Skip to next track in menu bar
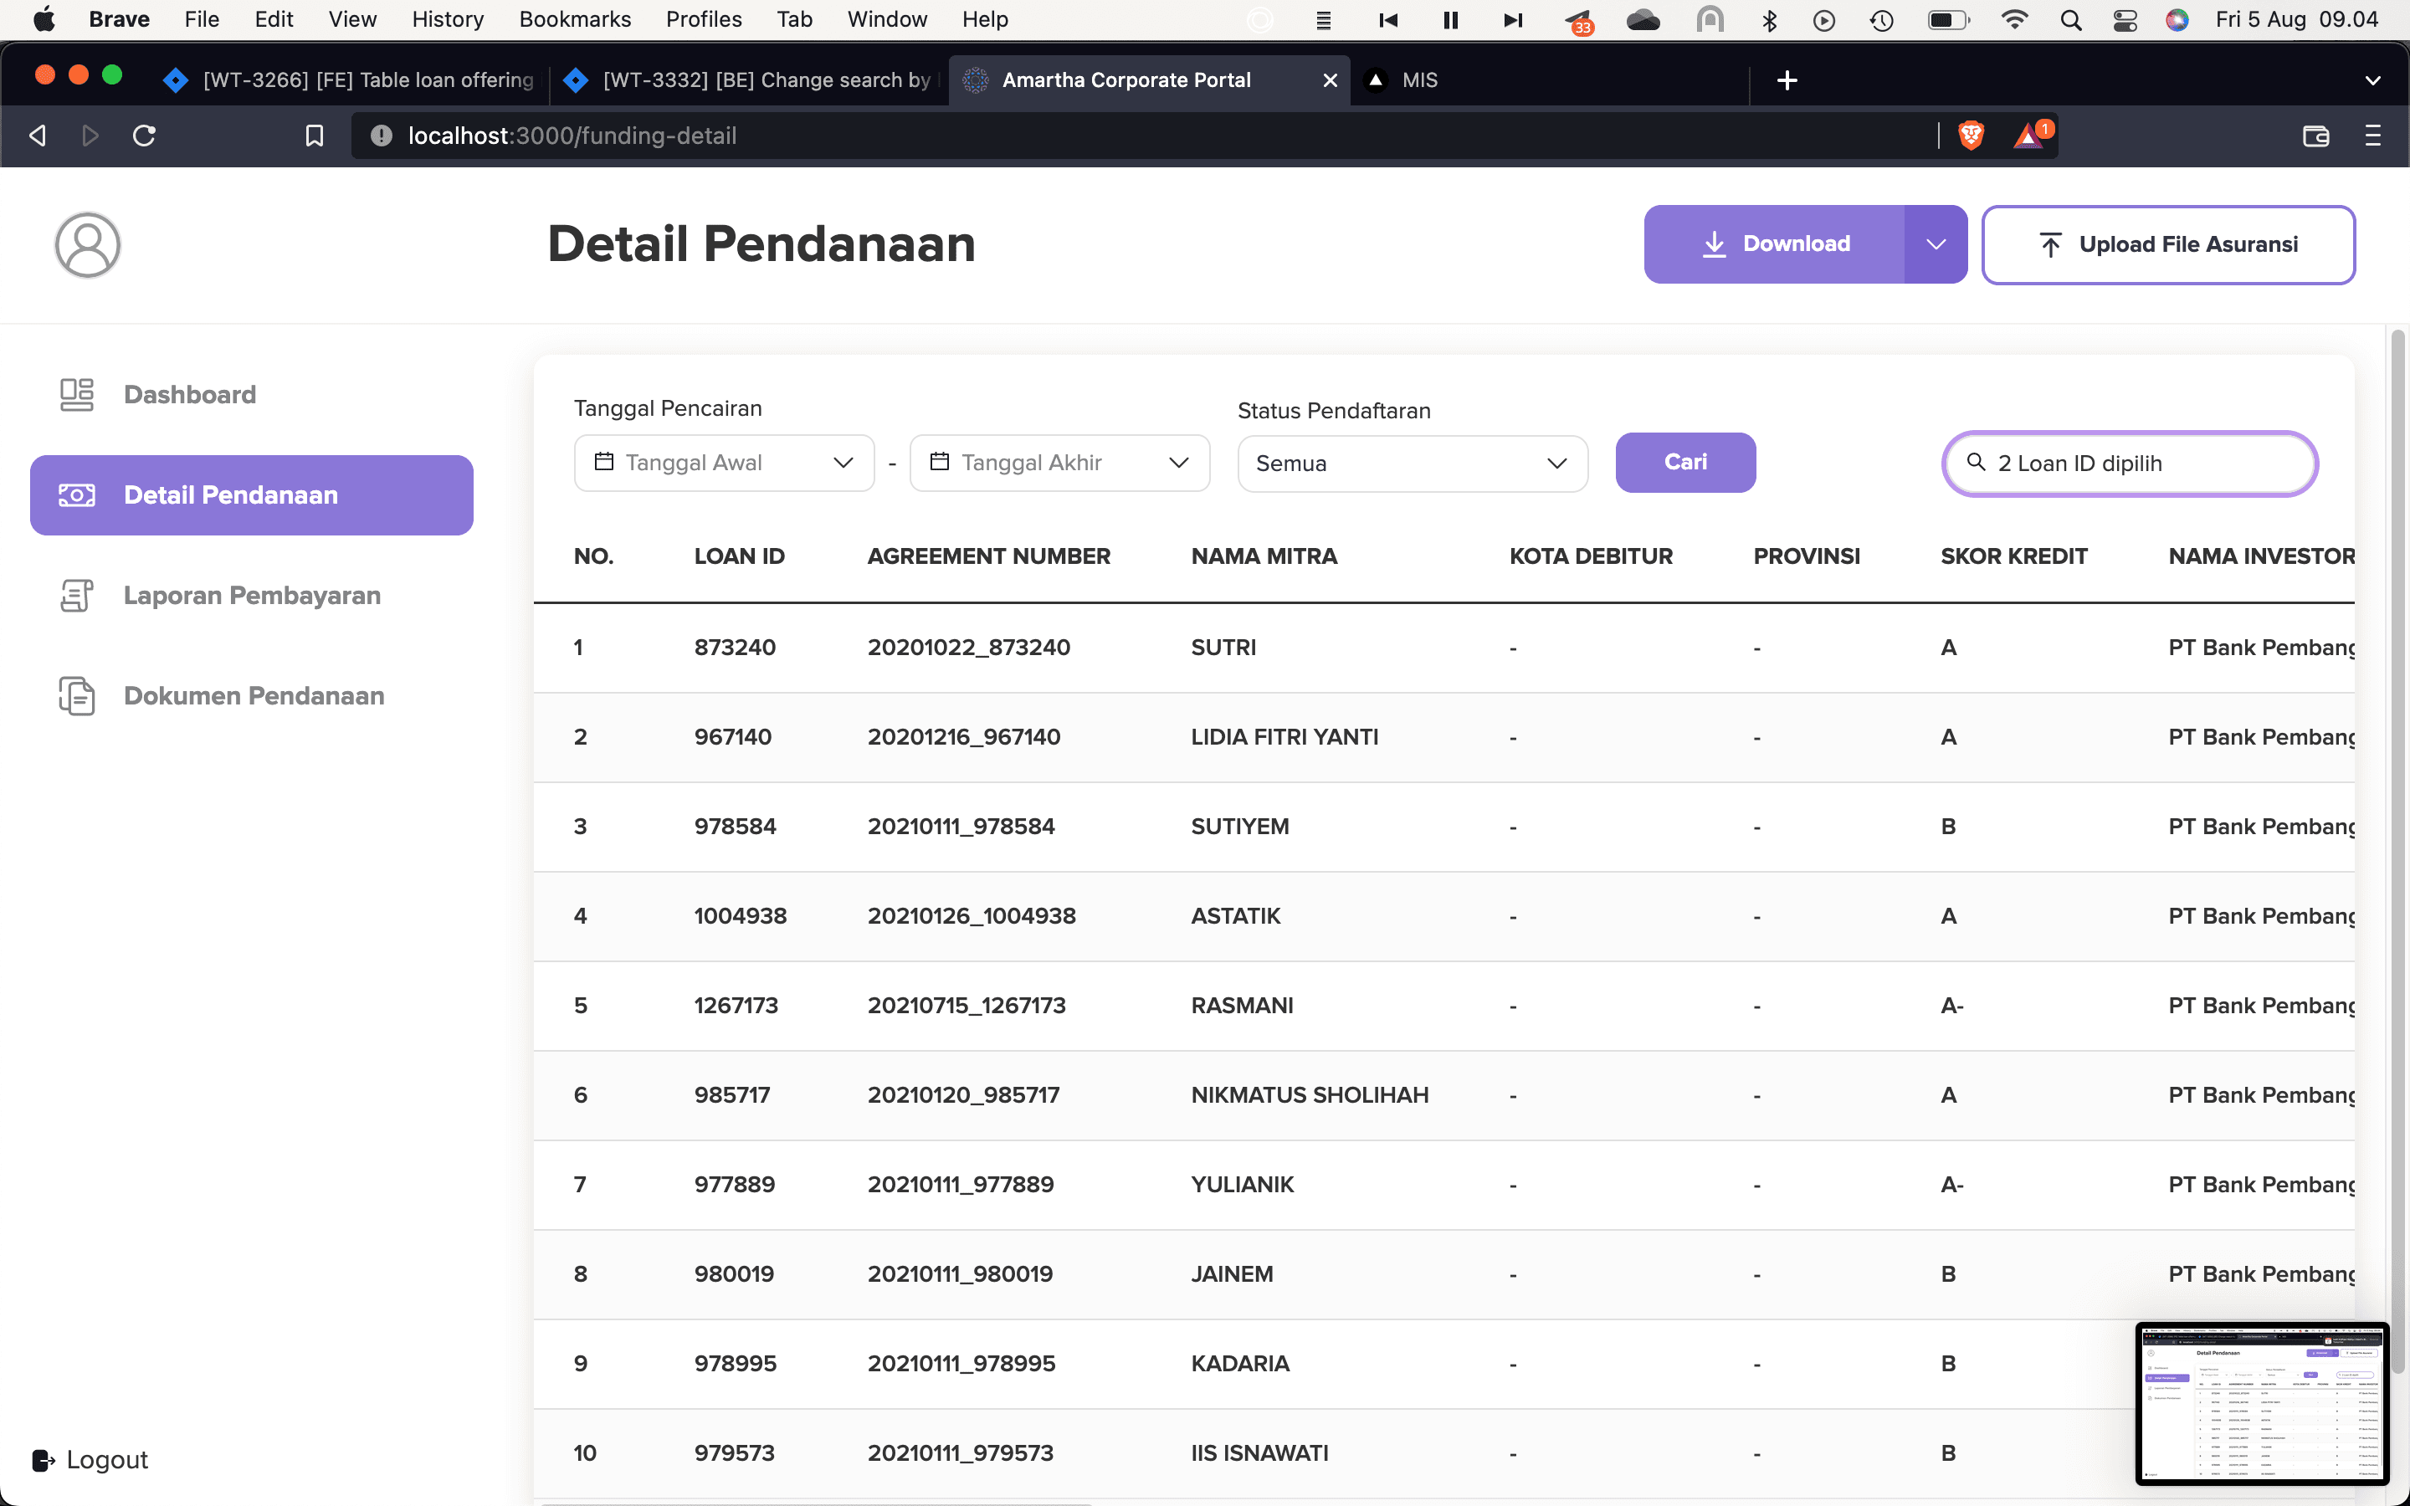2410x1506 pixels. tap(1513, 20)
